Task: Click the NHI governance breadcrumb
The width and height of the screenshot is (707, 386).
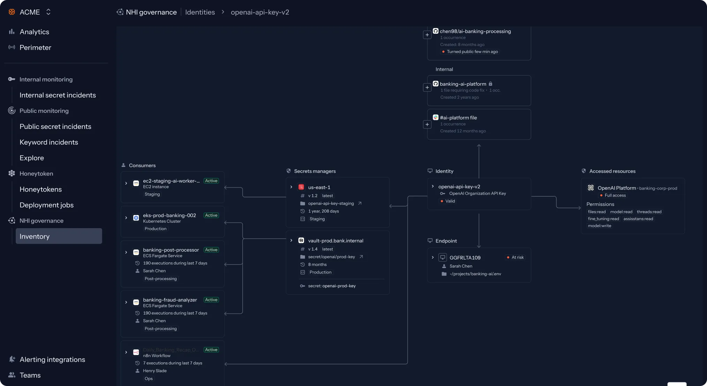Action: tap(151, 12)
